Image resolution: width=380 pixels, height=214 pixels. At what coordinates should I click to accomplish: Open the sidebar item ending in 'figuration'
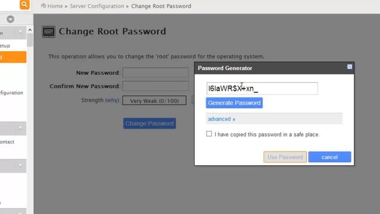pos(12,93)
